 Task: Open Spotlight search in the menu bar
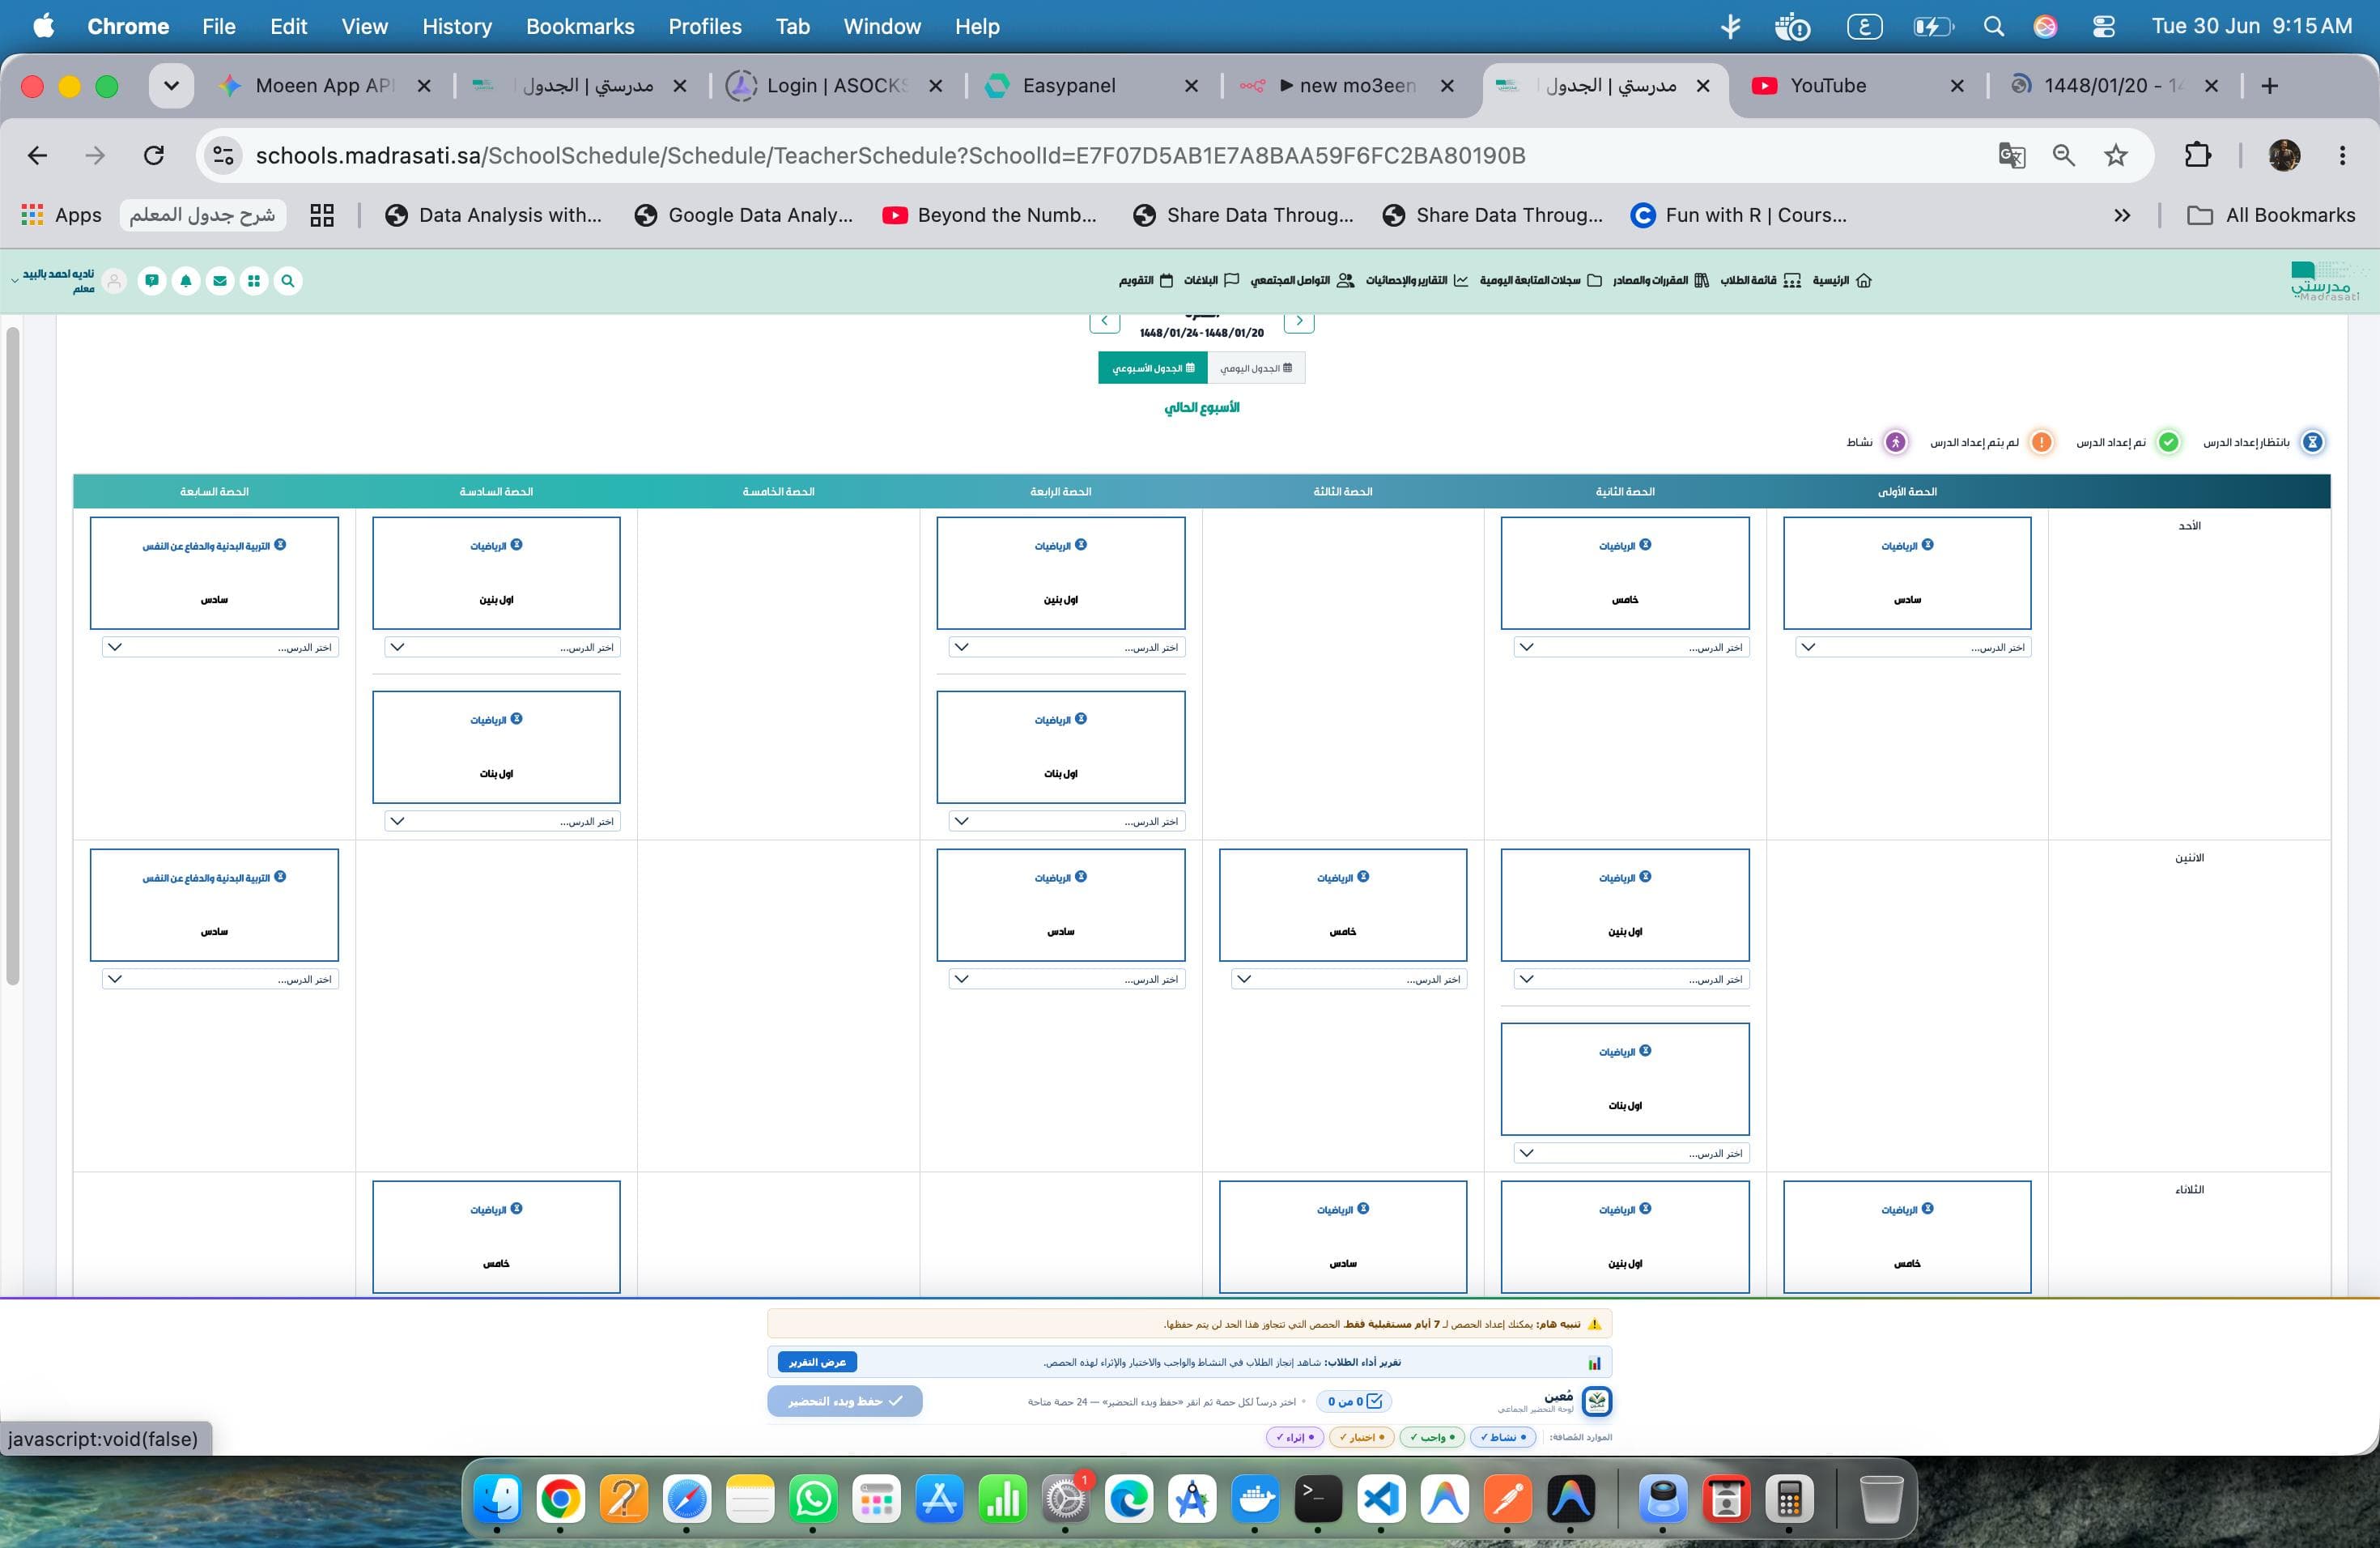[x=1993, y=27]
